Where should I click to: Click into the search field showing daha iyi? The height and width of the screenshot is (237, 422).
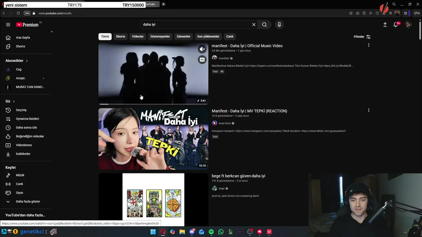[196, 25]
